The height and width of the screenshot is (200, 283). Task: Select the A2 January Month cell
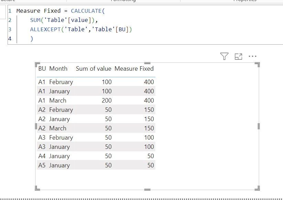[59, 119]
